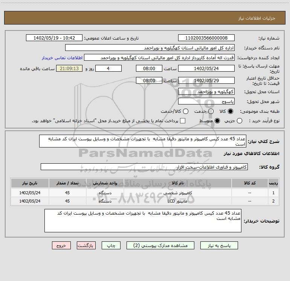Click the چاپ print button
Image resolution: width=290 pixels, height=281 pixels.
tap(111, 246)
